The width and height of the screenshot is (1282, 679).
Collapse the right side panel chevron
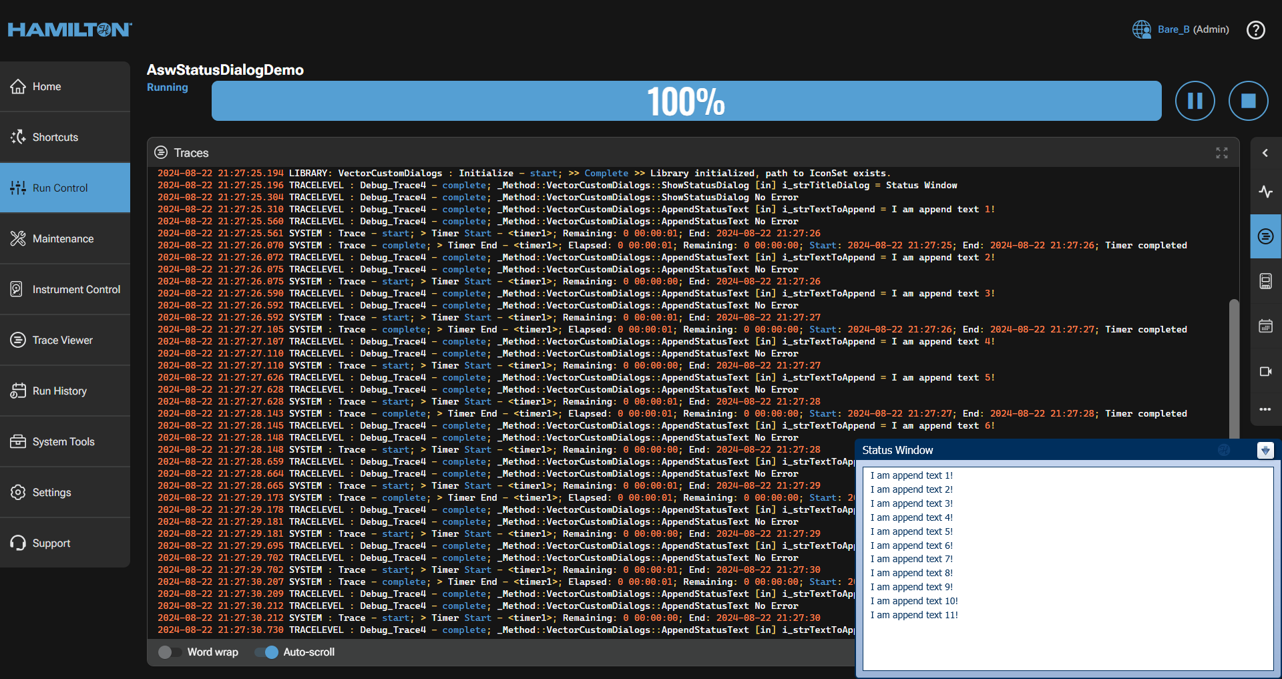1265,153
